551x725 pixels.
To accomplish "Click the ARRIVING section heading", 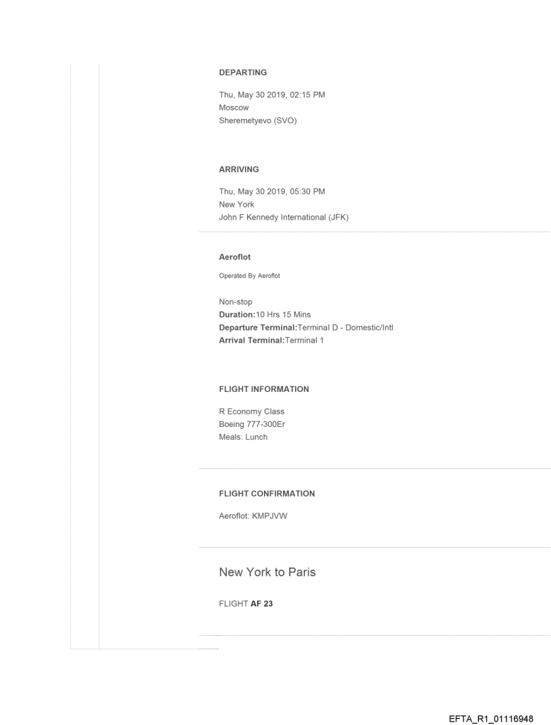I will click(x=238, y=170).
